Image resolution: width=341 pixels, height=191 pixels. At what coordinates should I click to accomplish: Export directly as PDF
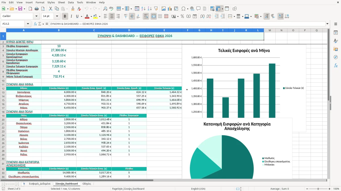(30, 9)
